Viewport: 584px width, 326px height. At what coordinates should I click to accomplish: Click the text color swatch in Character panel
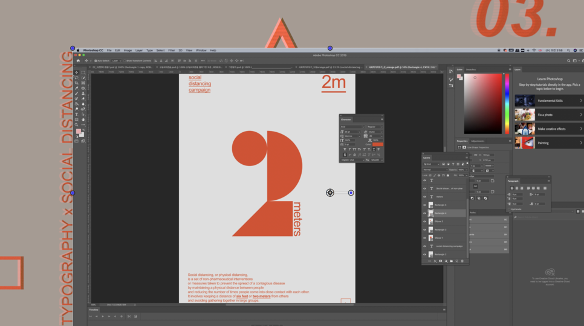pos(378,144)
